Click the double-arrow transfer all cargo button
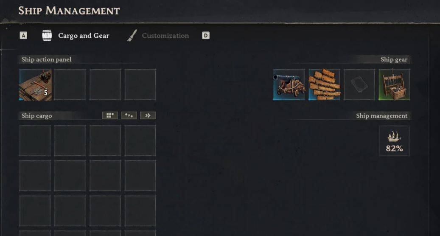The image size is (440, 236). point(148,115)
